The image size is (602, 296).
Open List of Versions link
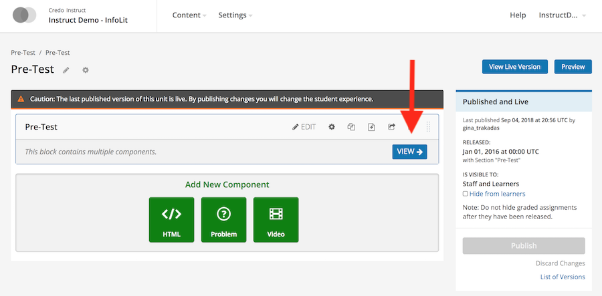pyautogui.click(x=563, y=277)
